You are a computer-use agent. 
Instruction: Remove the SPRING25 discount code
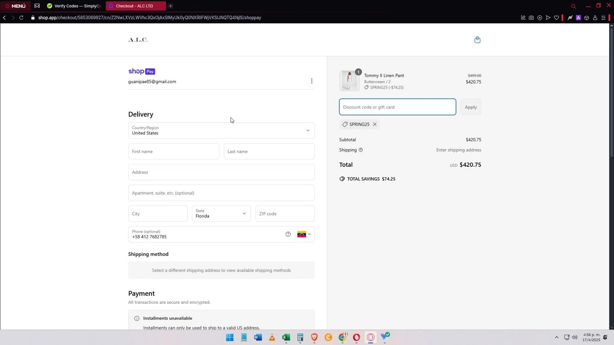[x=375, y=124]
